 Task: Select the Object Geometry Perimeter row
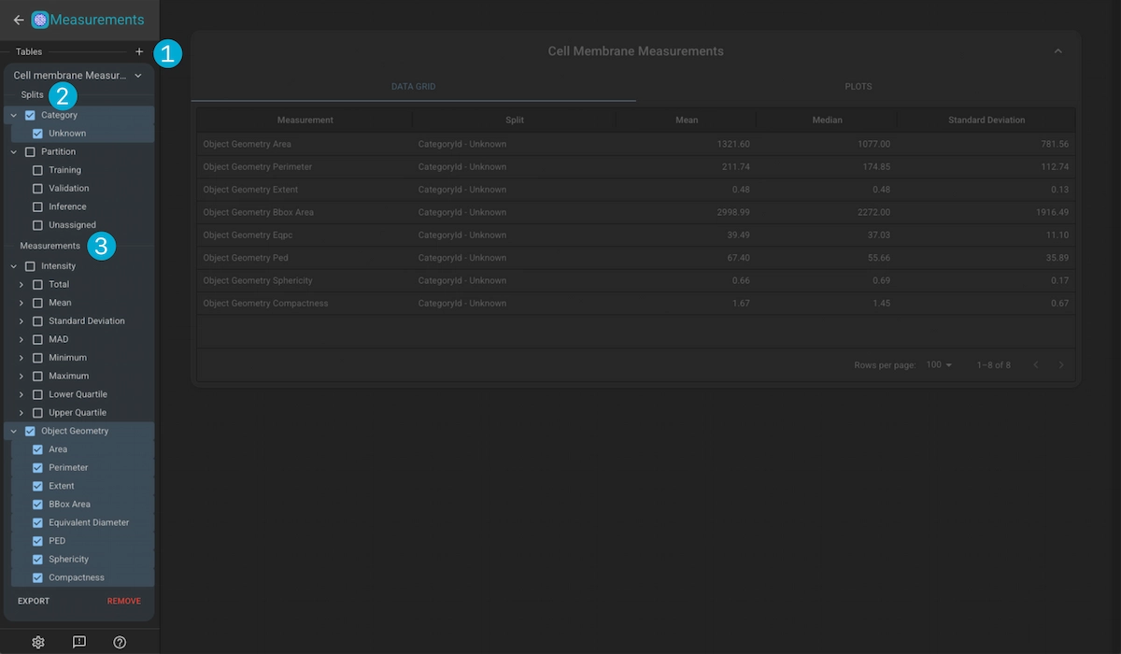pos(636,166)
